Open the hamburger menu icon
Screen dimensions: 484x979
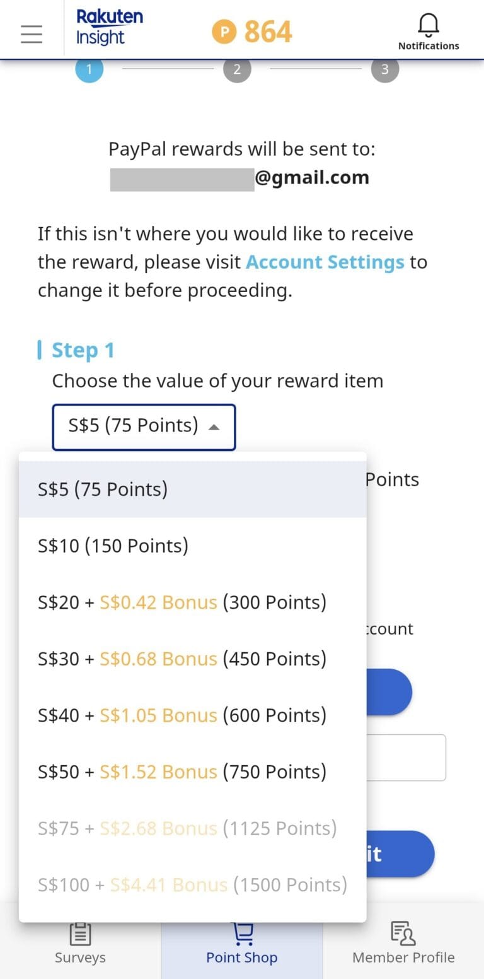pyautogui.click(x=32, y=33)
